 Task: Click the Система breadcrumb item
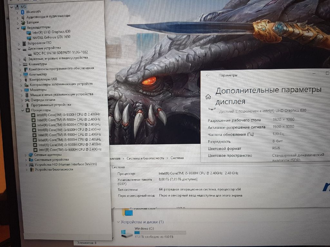177,158
